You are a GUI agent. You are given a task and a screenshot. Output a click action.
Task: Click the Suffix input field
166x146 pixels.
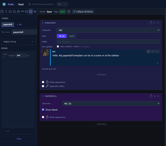(x=108, y=42)
